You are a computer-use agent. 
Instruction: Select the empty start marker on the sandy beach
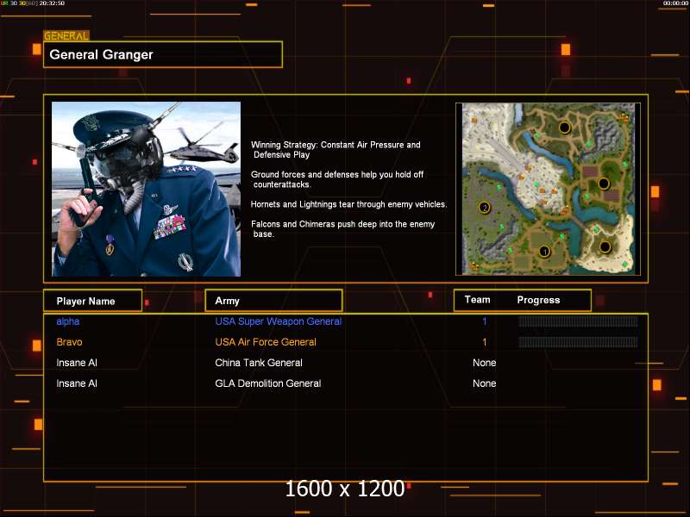point(605,247)
